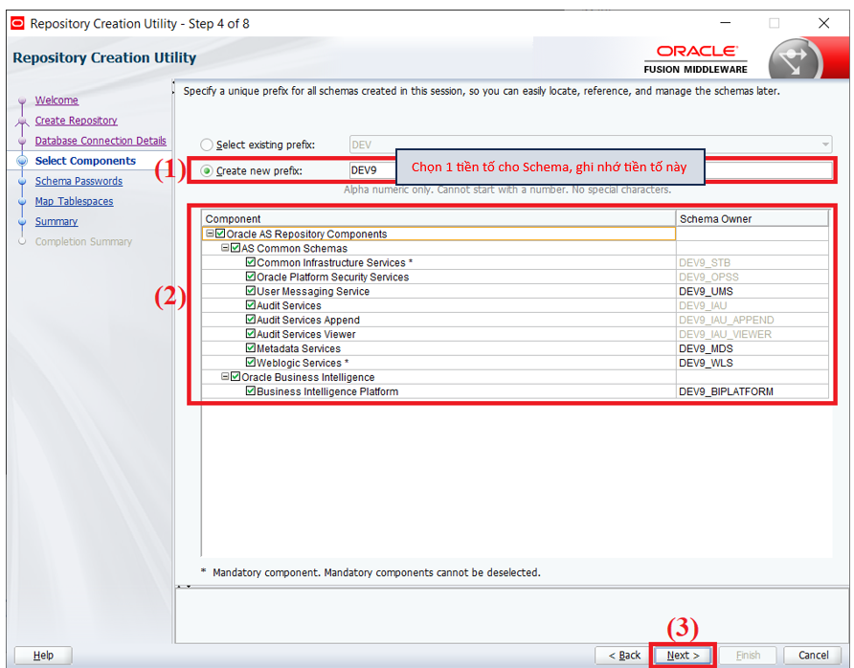Screen dimensions: 854x668
Task: Toggle Oracle Business Intelligence checkbox
Action: pyautogui.click(x=236, y=377)
